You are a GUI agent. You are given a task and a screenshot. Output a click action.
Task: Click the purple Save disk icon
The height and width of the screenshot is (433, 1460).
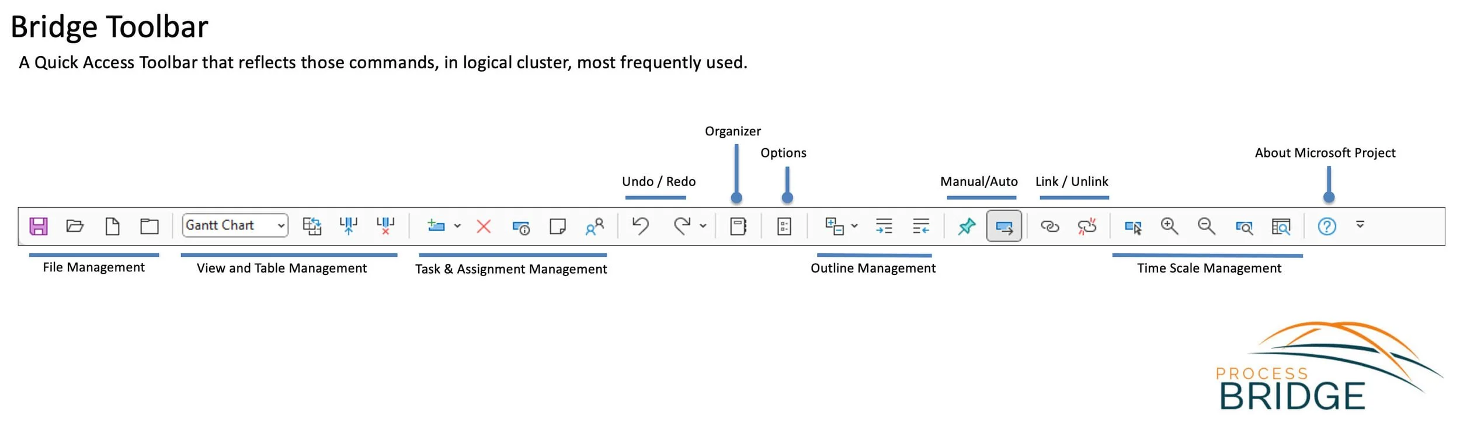39,226
